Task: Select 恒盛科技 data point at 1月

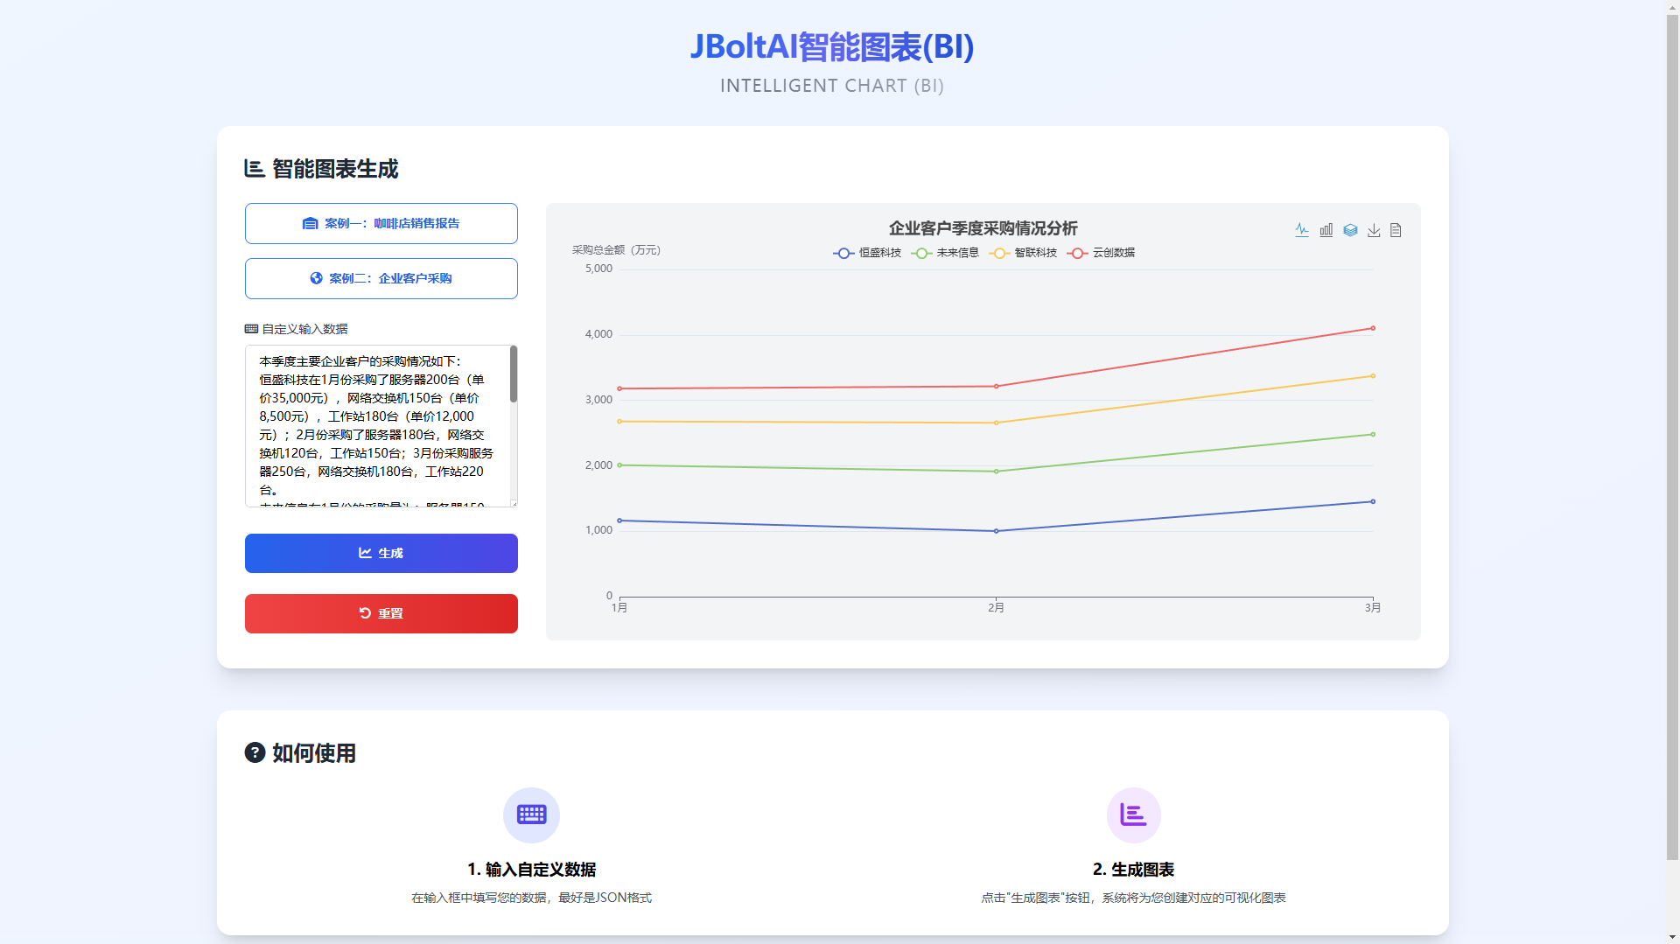Action: click(619, 521)
